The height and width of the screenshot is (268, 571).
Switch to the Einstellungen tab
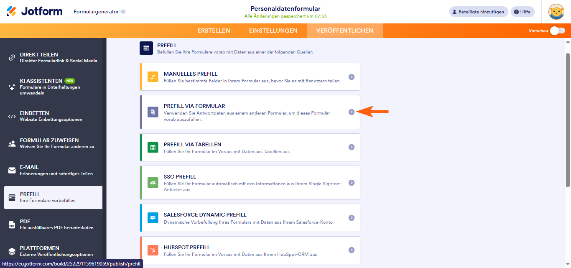(273, 31)
